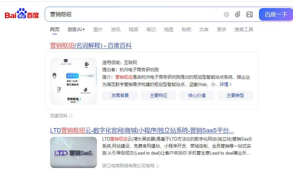This screenshot has width=293, height=174.
Task: Expand the 更多 menu
Action: pyautogui.click(x=222, y=29)
